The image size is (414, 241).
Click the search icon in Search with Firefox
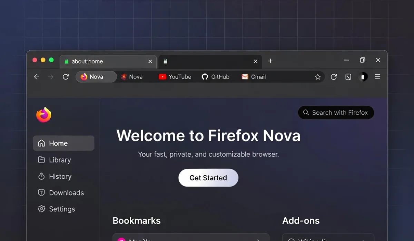306,113
